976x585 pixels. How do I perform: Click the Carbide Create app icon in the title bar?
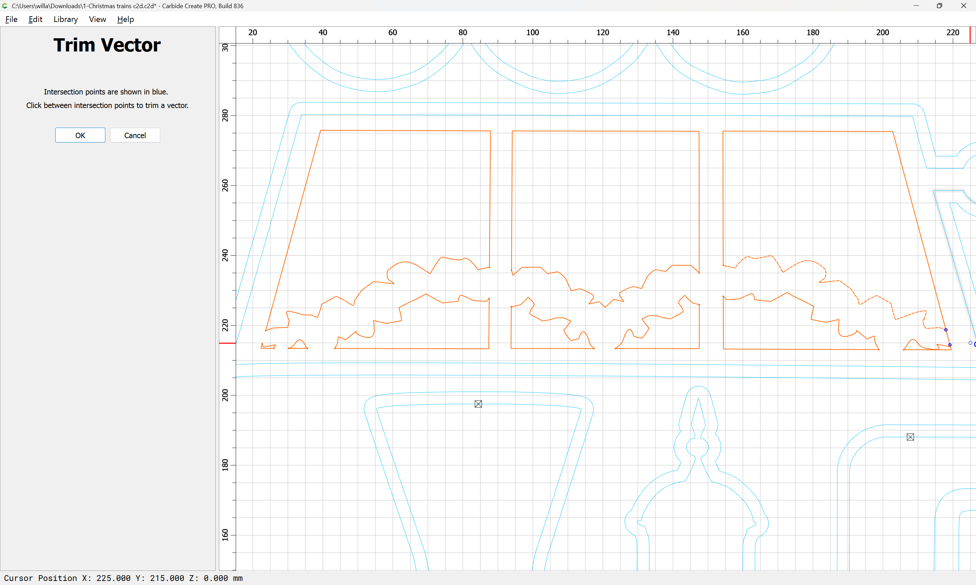(5, 6)
